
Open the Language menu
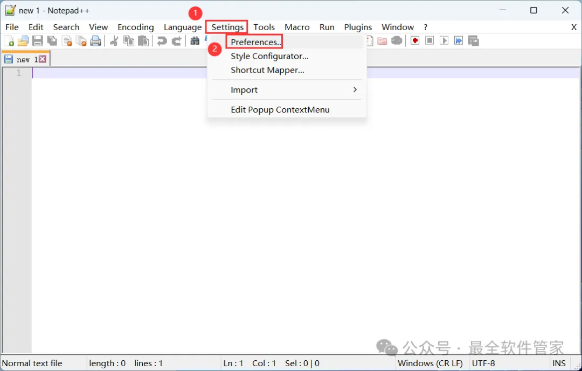point(183,27)
